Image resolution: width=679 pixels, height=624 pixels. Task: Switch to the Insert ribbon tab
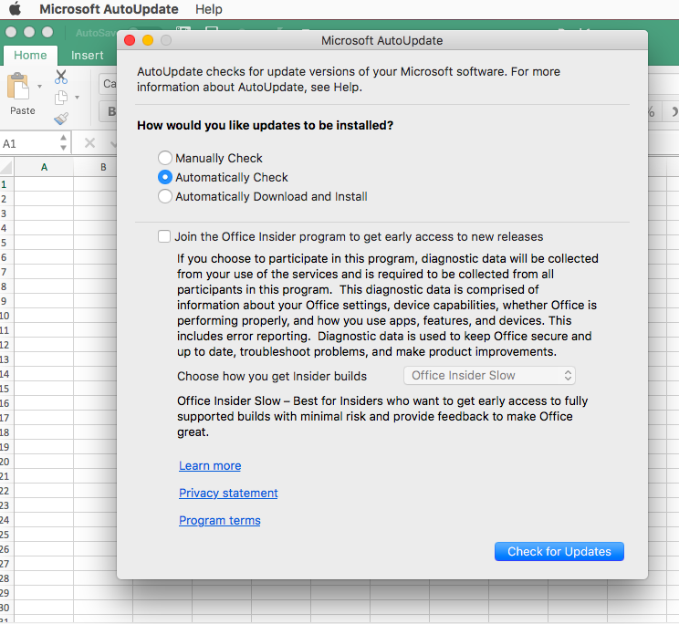(88, 55)
